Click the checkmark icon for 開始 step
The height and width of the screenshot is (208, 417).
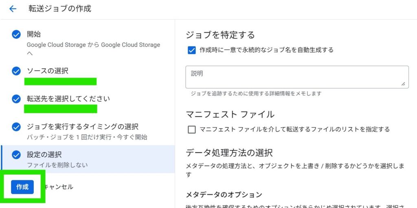(16, 35)
